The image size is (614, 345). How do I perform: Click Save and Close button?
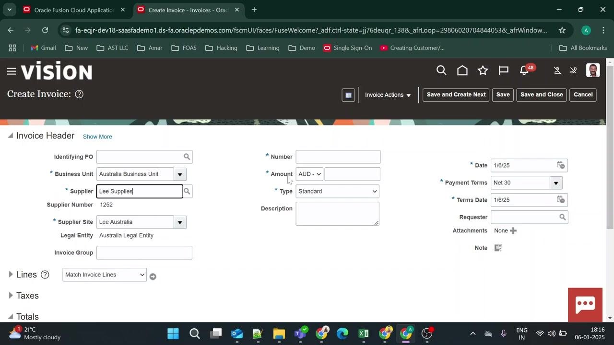pyautogui.click(x=542, y=95)
